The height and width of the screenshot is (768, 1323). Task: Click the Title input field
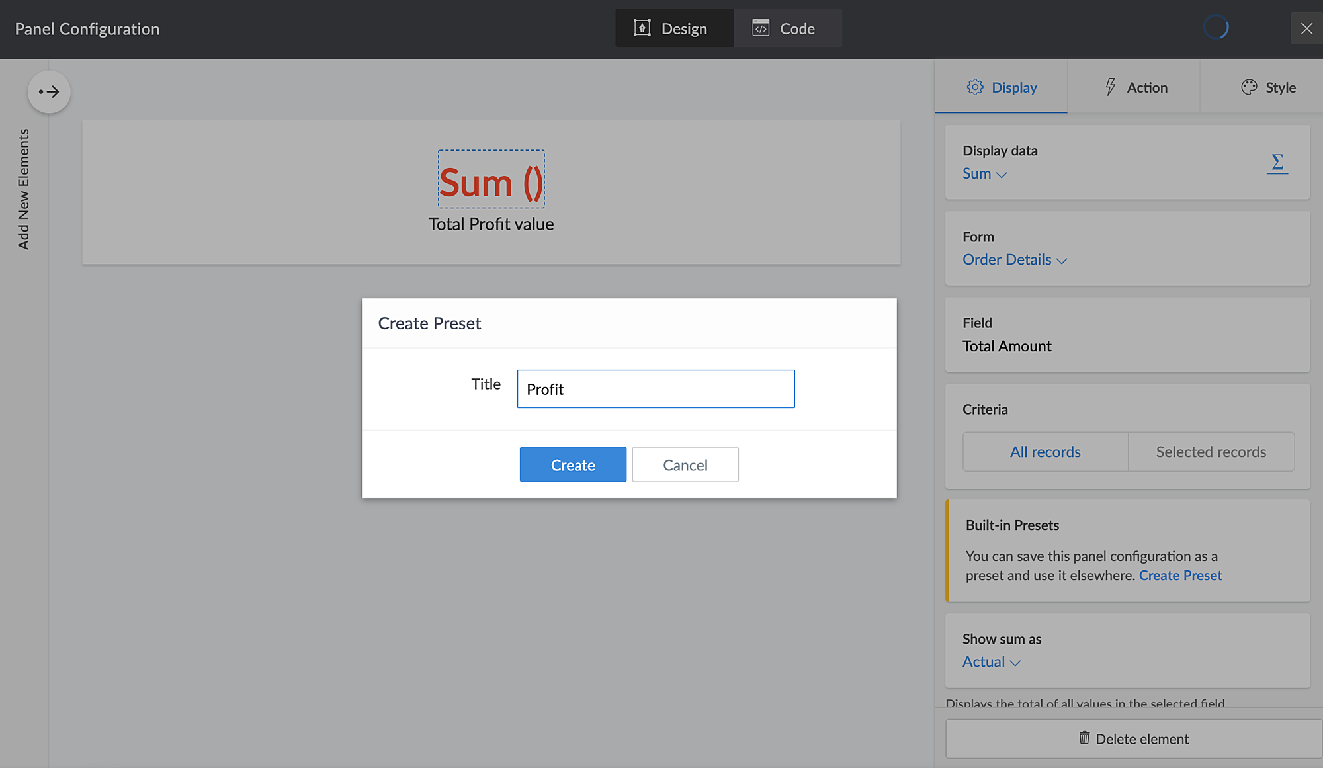tap(656, 389)
